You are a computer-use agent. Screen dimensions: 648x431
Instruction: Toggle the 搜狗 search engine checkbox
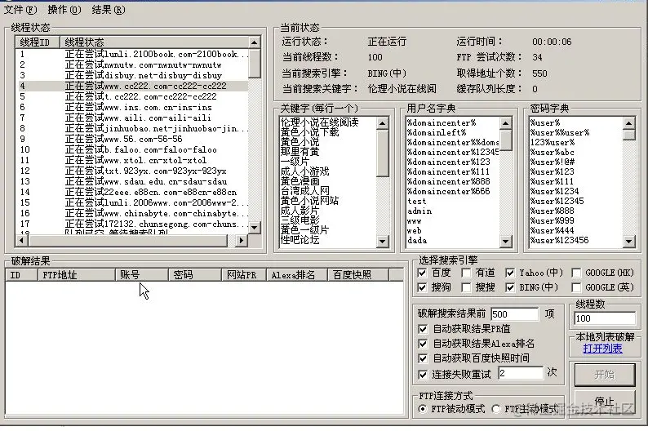point(422,287)
